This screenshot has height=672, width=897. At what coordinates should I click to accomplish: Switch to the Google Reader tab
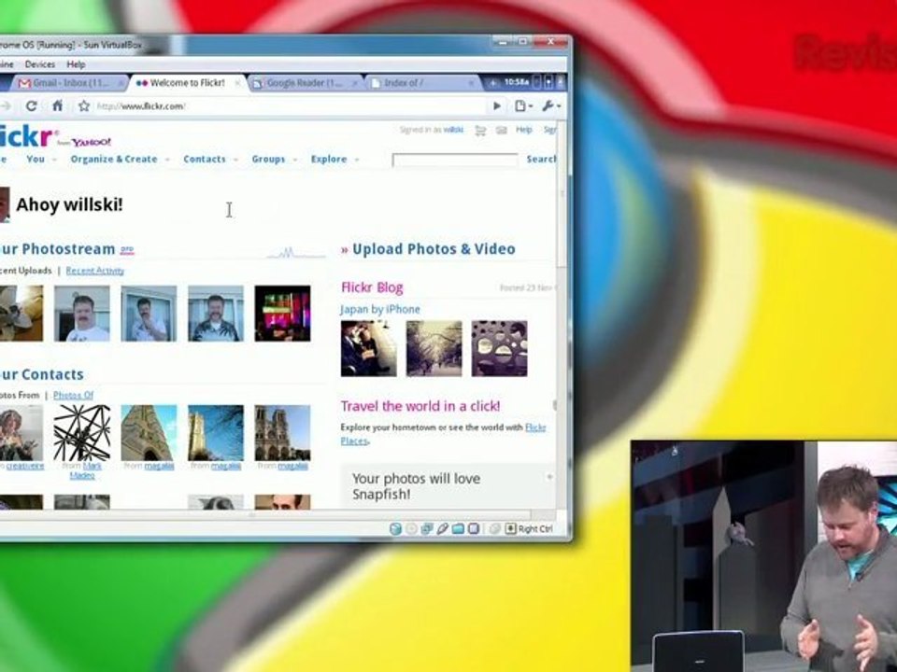(305, 83)
